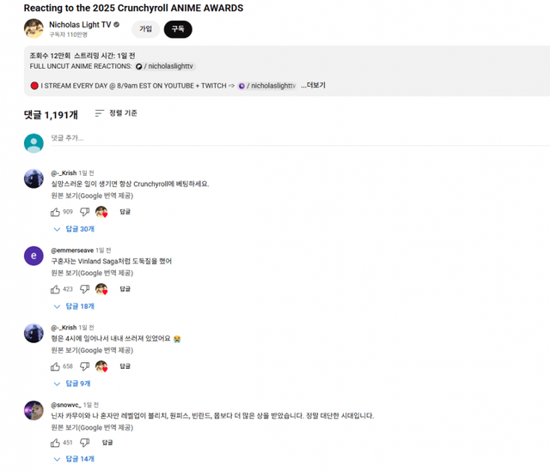The width and height of the screenshot is (550, 471).
Task: Expand the 9 replies thread
Action: (72, 383)
